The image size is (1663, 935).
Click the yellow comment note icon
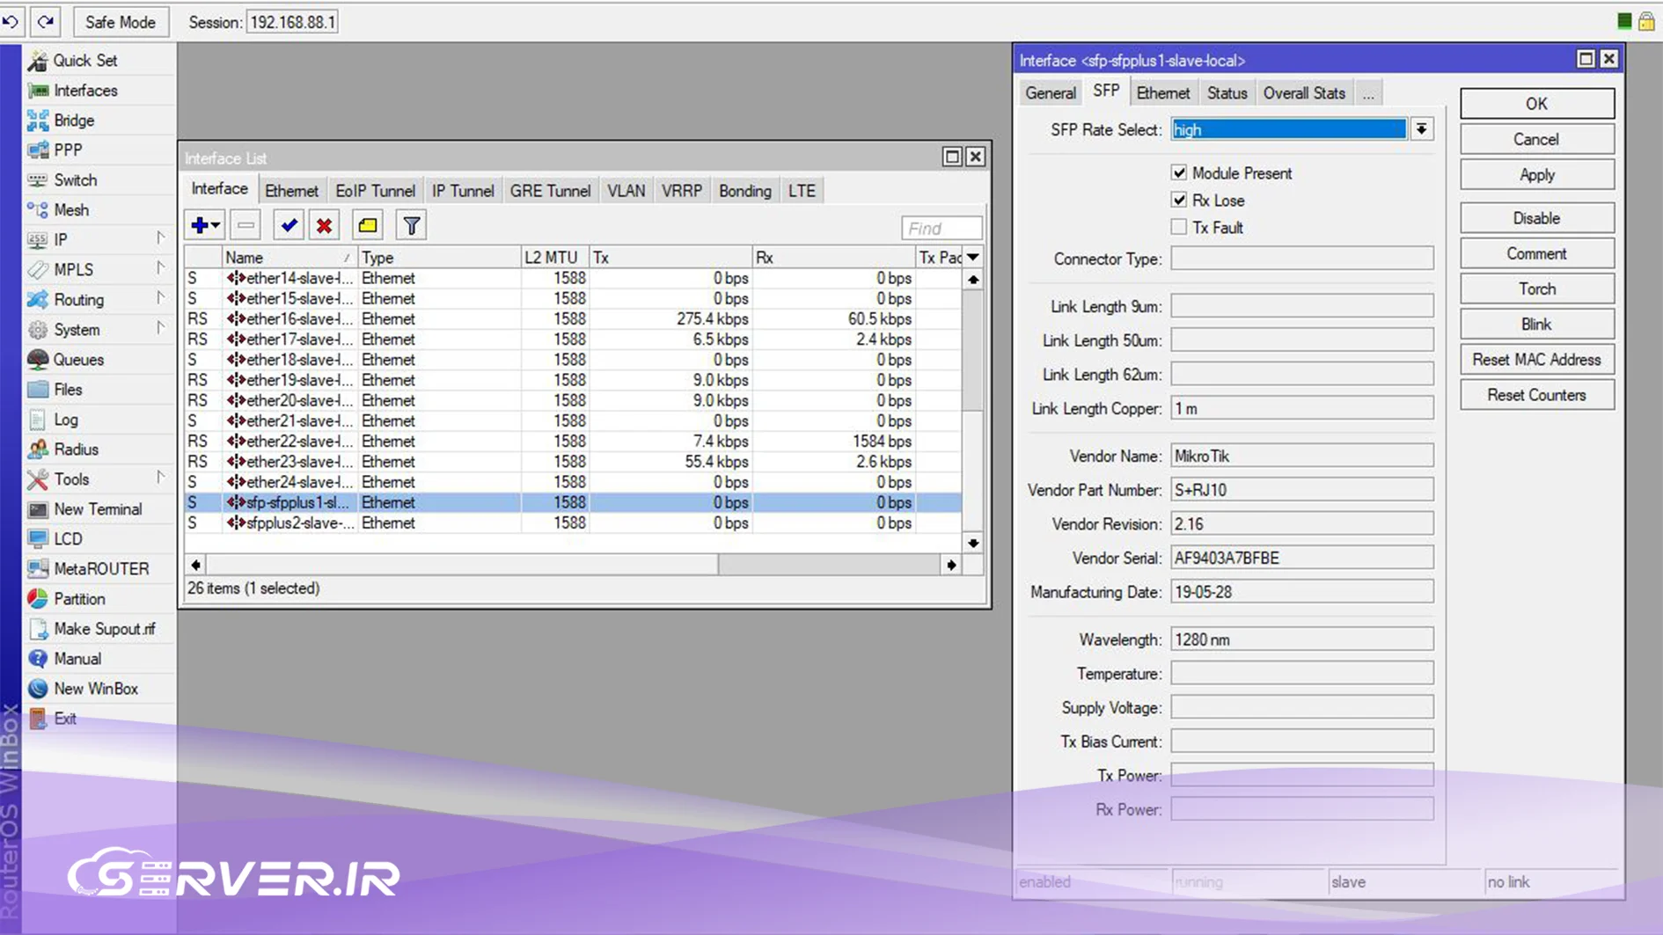(368, 225)
